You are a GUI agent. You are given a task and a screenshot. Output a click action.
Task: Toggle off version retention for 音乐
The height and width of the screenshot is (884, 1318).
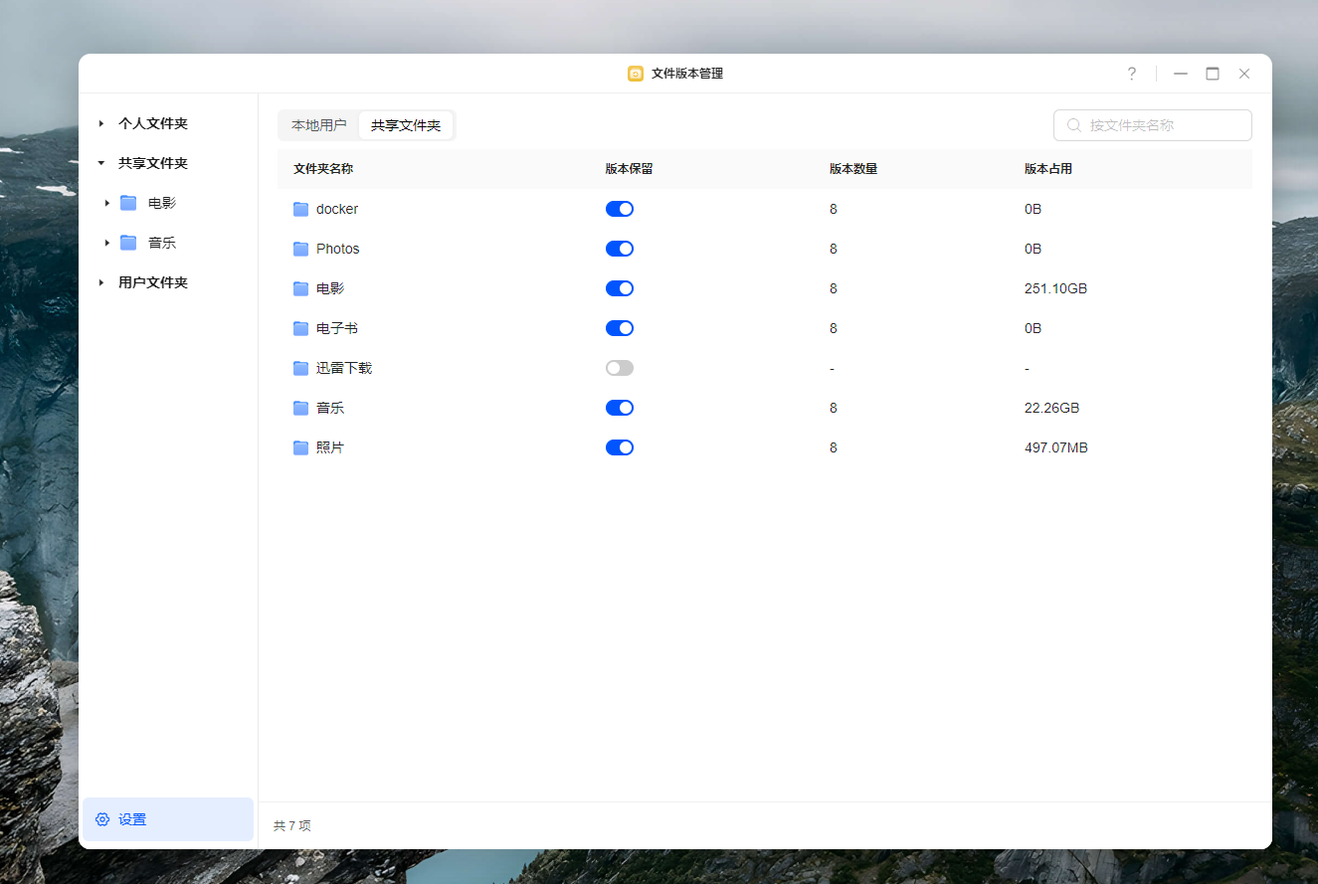click(x=619, y=408)
